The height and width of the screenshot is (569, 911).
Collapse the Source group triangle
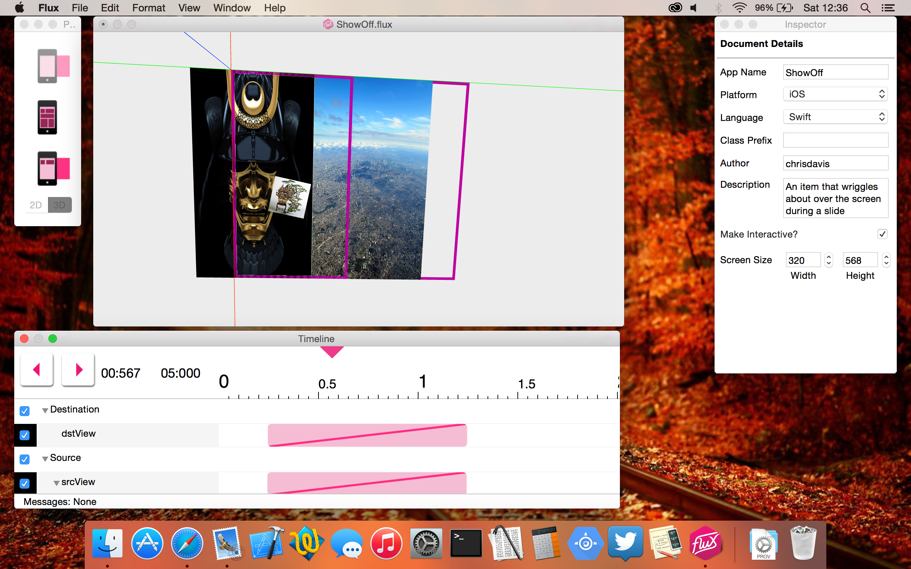click(45, 459)
